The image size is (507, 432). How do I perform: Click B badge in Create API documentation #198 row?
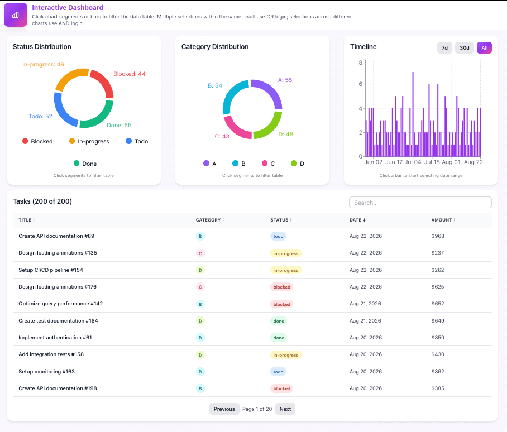tap(200, 388)
